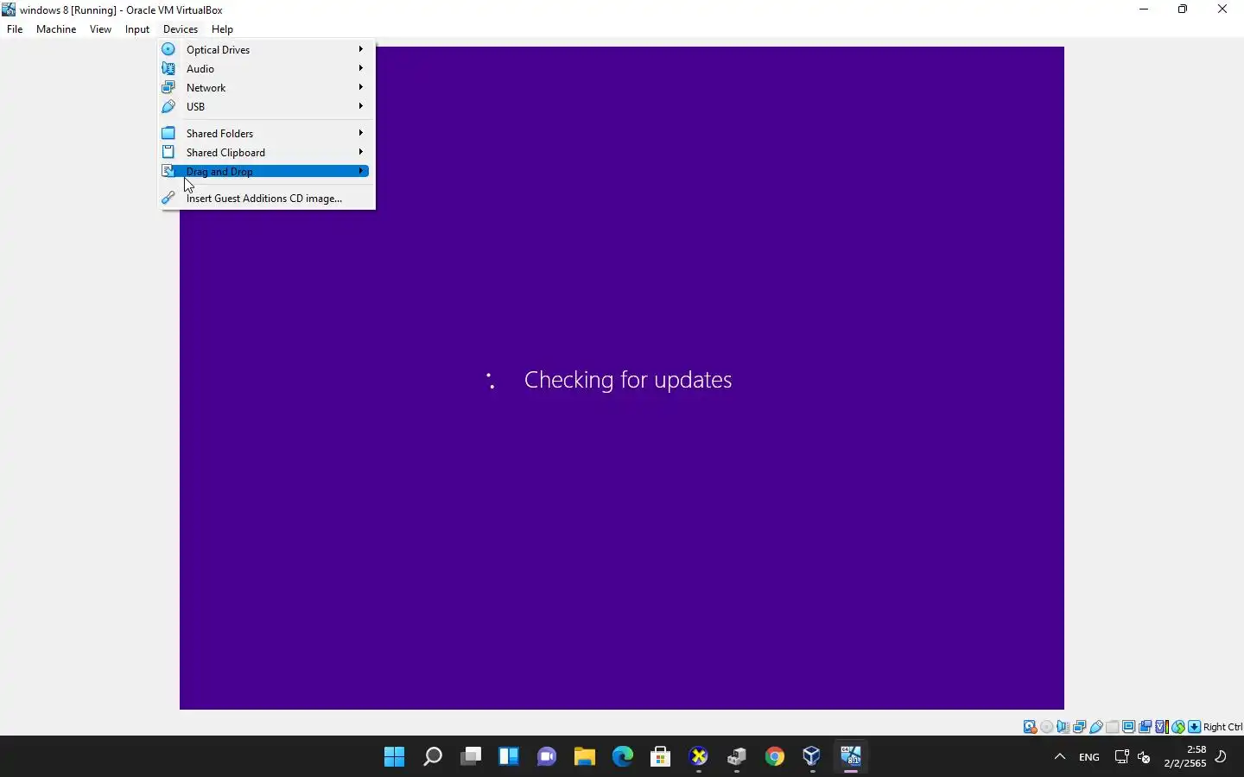Expand the USB devices submenu
Screen dimensions: 1244x777
(x=268, y=106)
